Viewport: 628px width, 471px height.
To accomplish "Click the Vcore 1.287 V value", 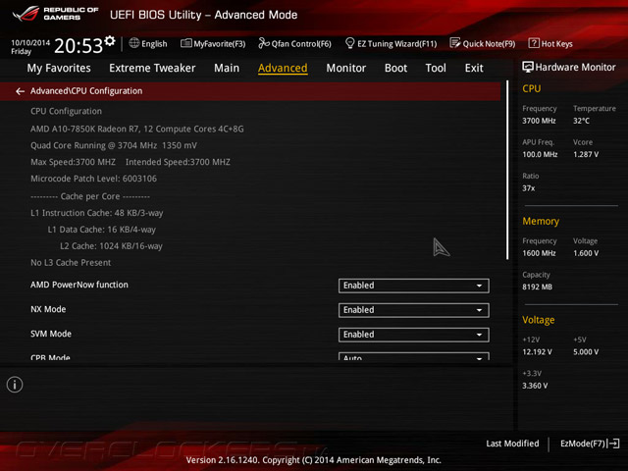I will point(586,154).
